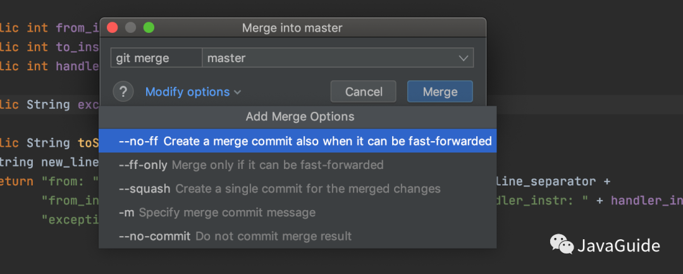The image size is (683, 274).
Task: Click the git merge command label field
Action: 156,58
